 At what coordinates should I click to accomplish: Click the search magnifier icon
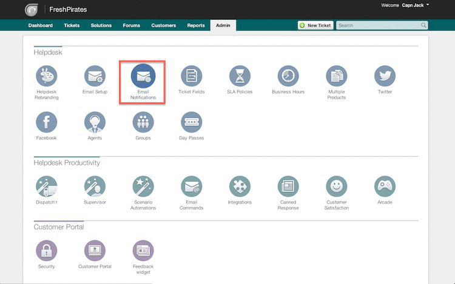tap(423, 25)
